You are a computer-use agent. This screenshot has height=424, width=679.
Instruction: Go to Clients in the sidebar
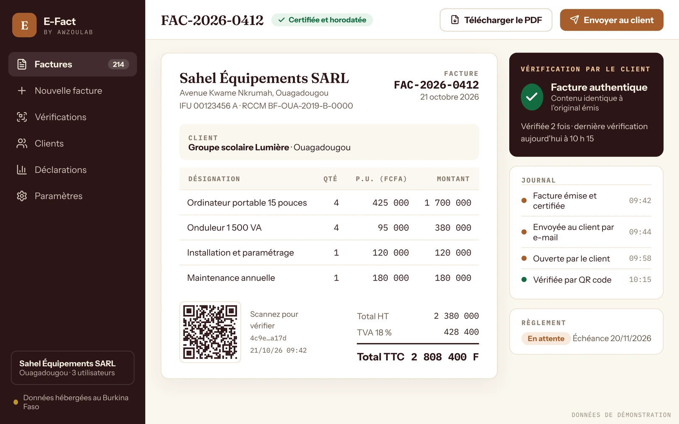(x=73, y=143)
